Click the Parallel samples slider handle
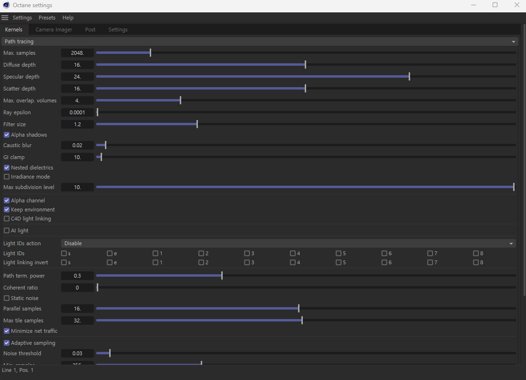 (x=299, y=309)
